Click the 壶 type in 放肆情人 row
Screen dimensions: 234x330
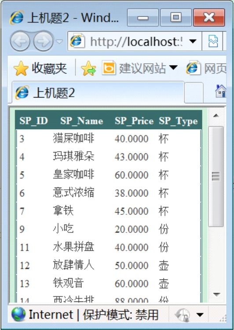click(x=164, y=265)
